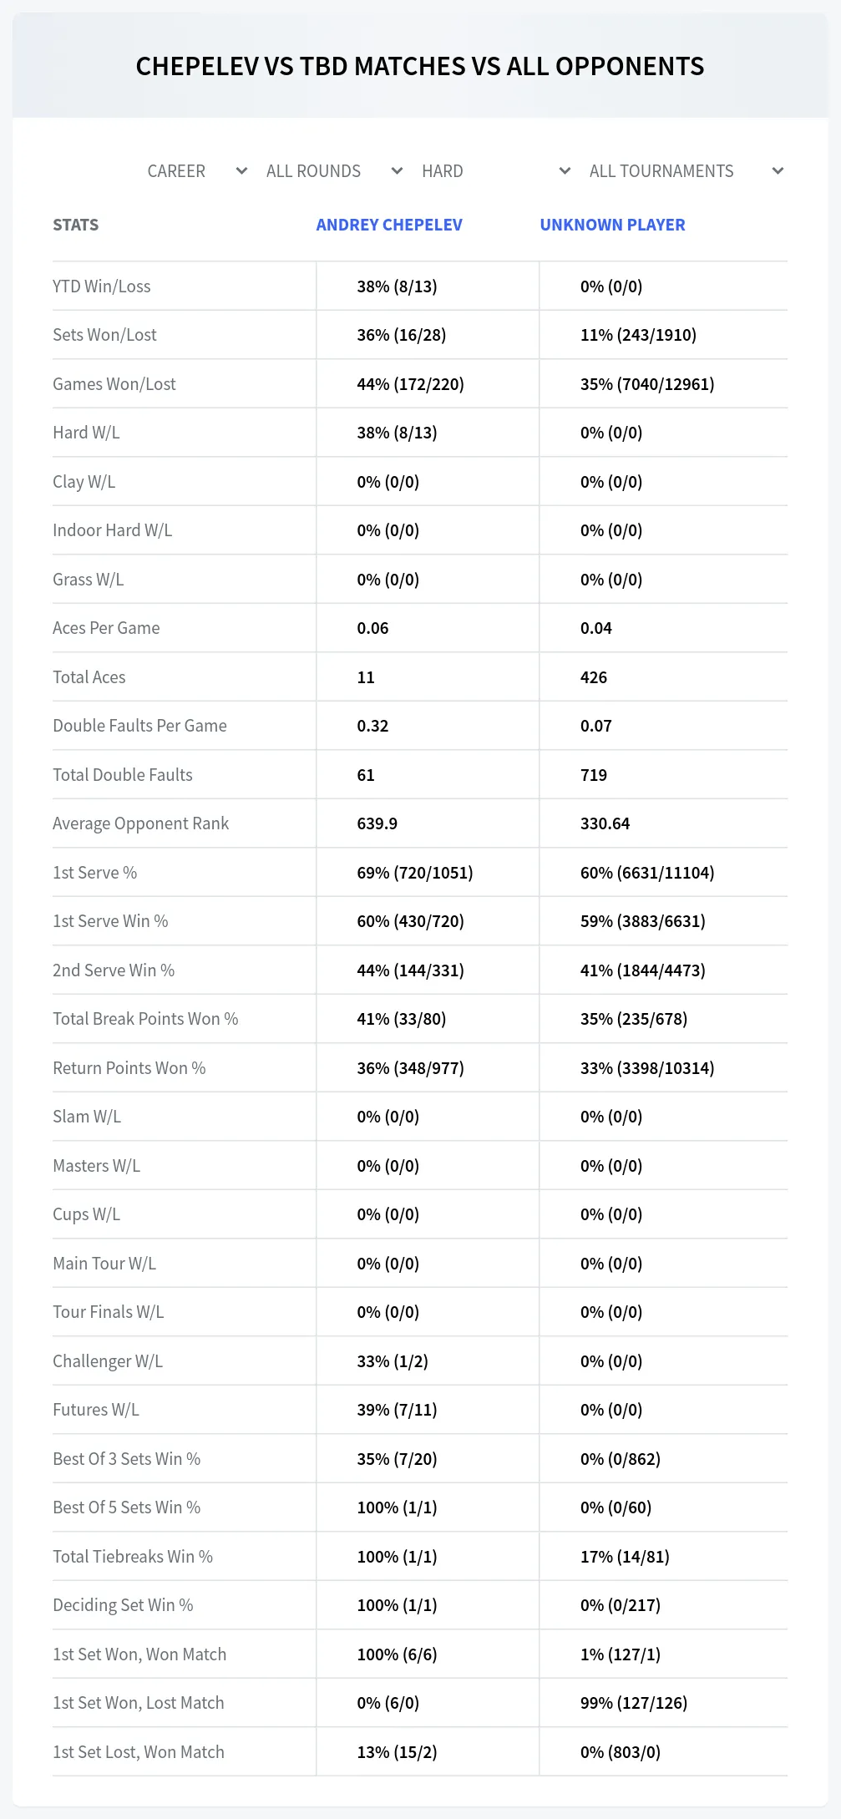This screenshot has height=1819, width=841.
Task: Click the chevron arrow beside HARD
Action: point(565,171)
